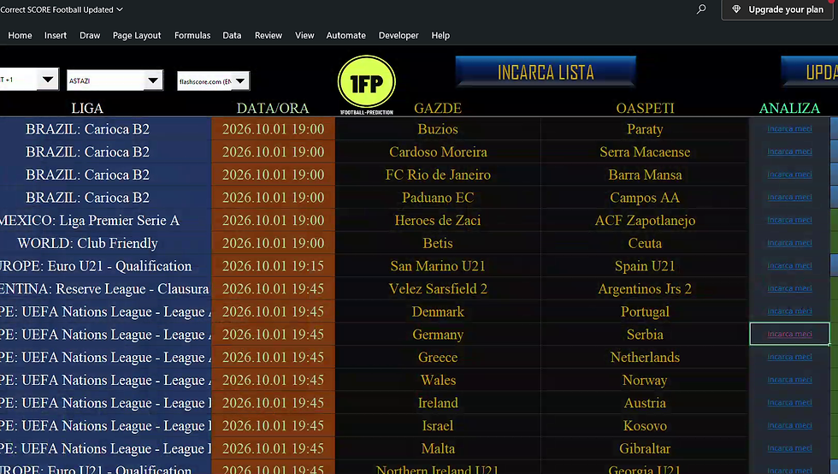Click Incarca meci link for Wales vs Norway
Screen dimensions: 838x474
(789, 380)
